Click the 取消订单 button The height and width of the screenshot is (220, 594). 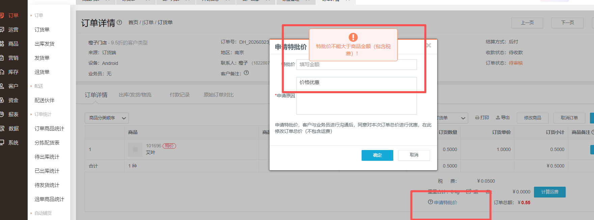569,118
